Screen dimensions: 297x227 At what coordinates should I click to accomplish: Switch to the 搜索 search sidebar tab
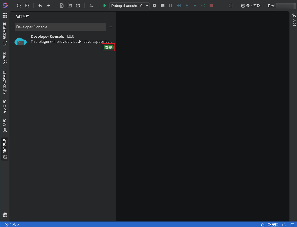5,58
